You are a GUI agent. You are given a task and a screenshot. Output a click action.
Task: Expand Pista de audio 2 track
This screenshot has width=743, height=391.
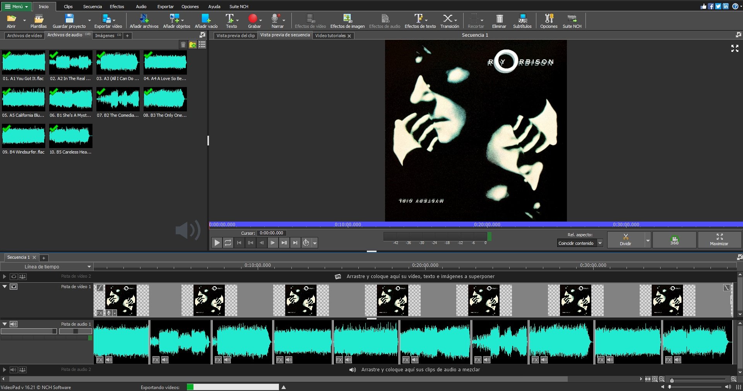click(x=5, y=370)
